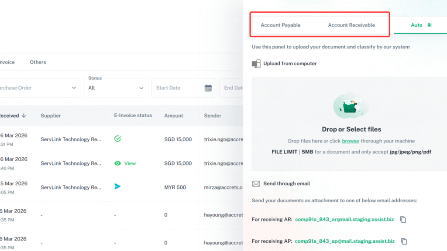This screenshot has height=251, width=447.
Task: Switch to the Account Payable tab
Action: point(280,25)
